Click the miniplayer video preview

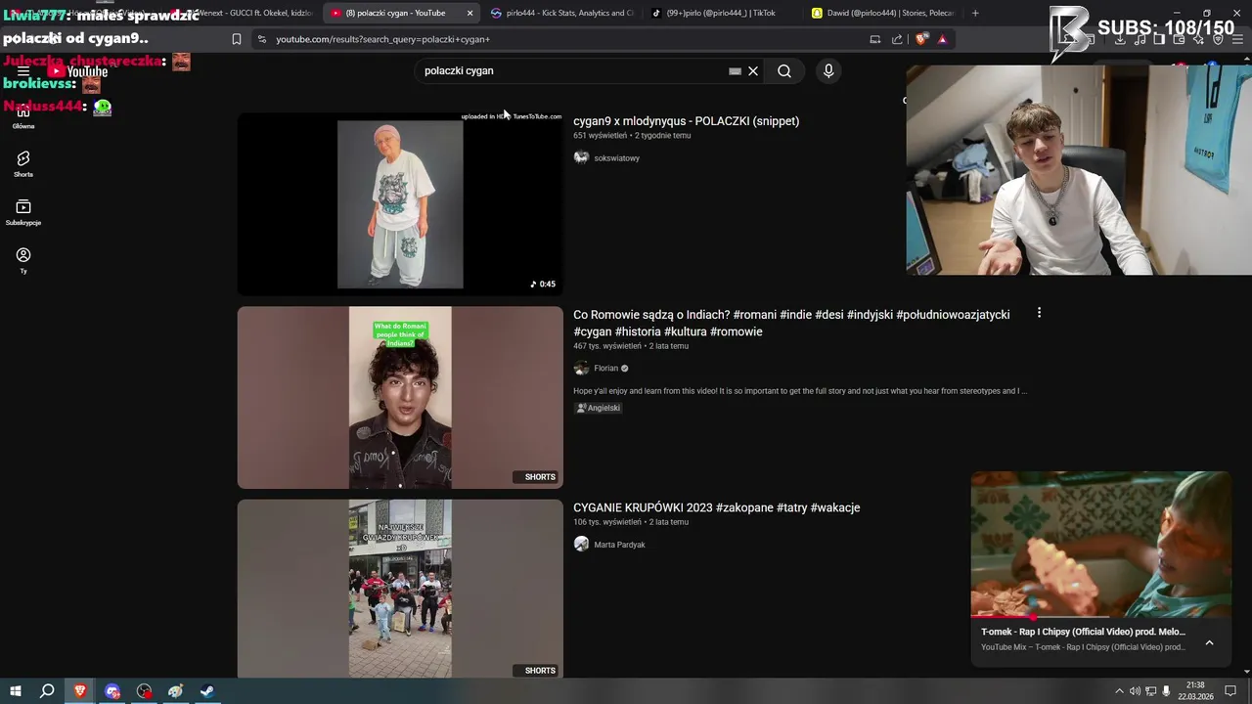pyautogui.click(x=1101, y=545)
